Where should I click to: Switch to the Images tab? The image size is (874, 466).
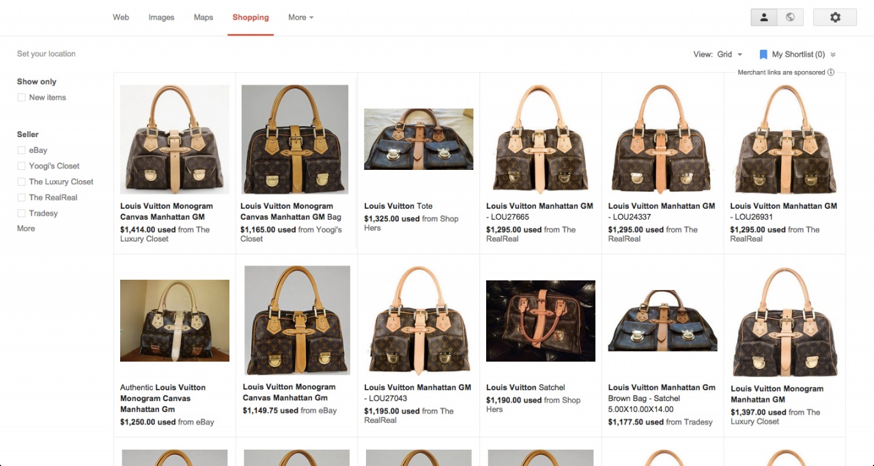(161, 18)
